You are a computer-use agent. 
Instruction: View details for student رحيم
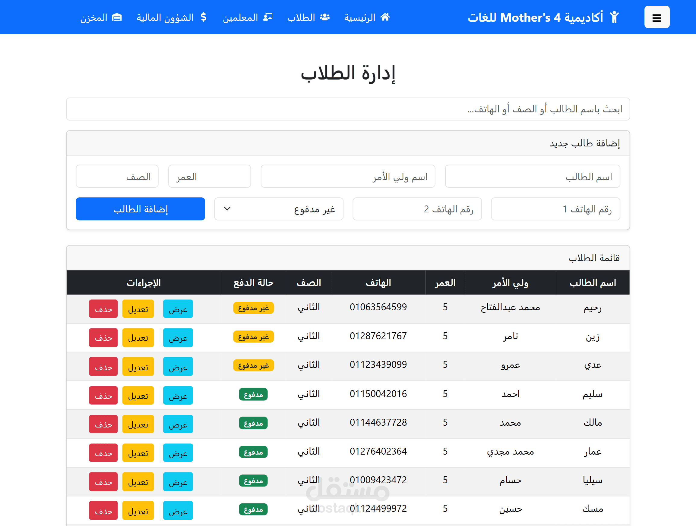(178, 309)
